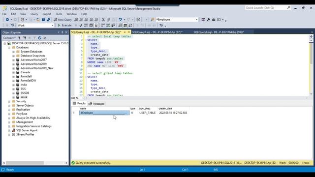
Task: Select the Work database in tree
Action: pos(24,97)
